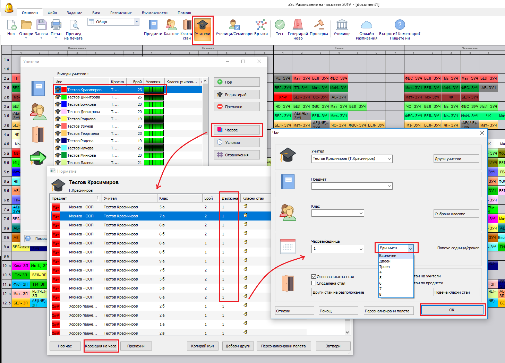Click the Предмети (Subjects) toolbar icon
505x363 pixels.
coord(153,26)
